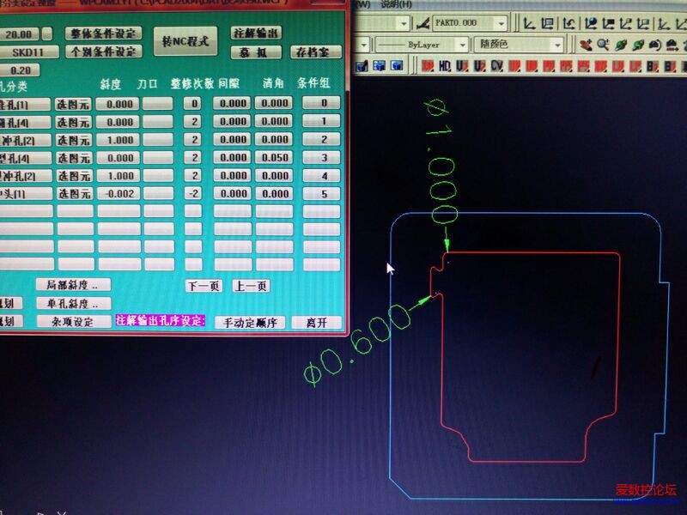
Task: Click the 单孔斜度.. button
Action: (x=73, y=304)
